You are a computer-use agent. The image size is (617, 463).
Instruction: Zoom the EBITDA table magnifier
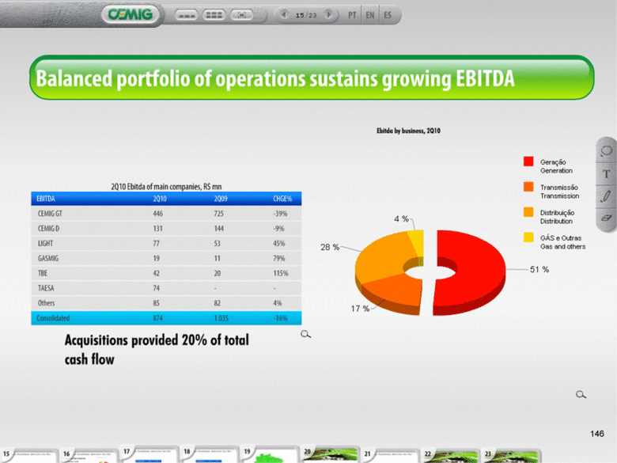[305, 334]
